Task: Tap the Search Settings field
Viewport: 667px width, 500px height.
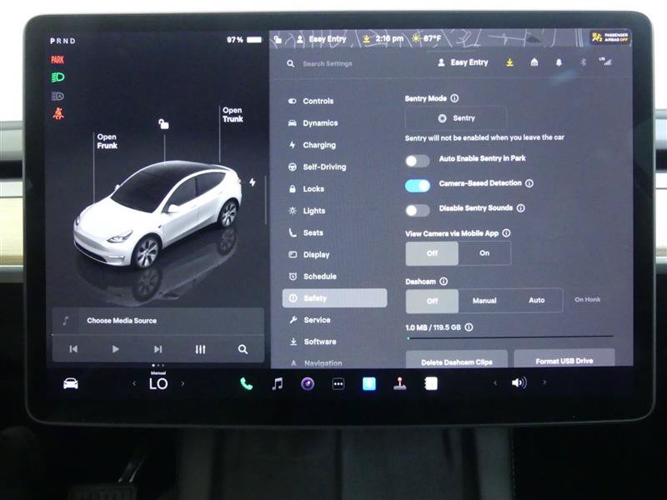Action: click(328, 64)
